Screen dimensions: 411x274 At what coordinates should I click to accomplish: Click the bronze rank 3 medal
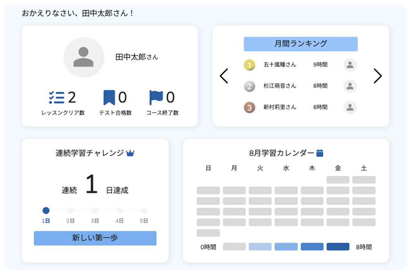tap(249, 108)
